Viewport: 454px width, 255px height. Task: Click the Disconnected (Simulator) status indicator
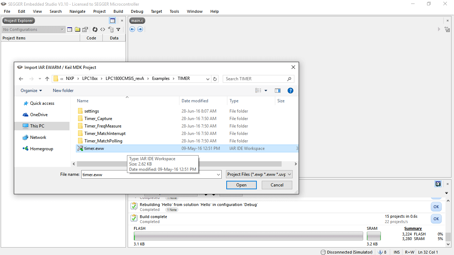pos(346,252)
